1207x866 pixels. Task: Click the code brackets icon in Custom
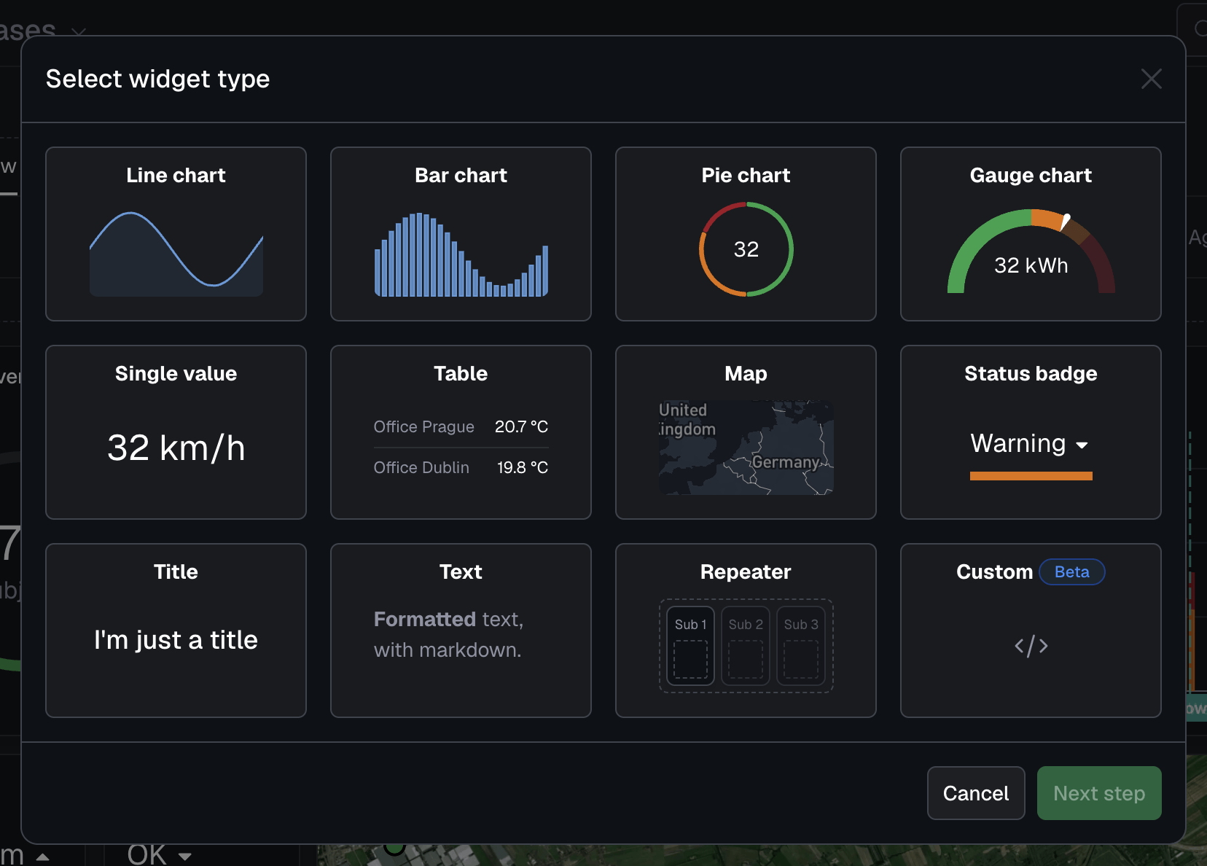coord(1031,646)
